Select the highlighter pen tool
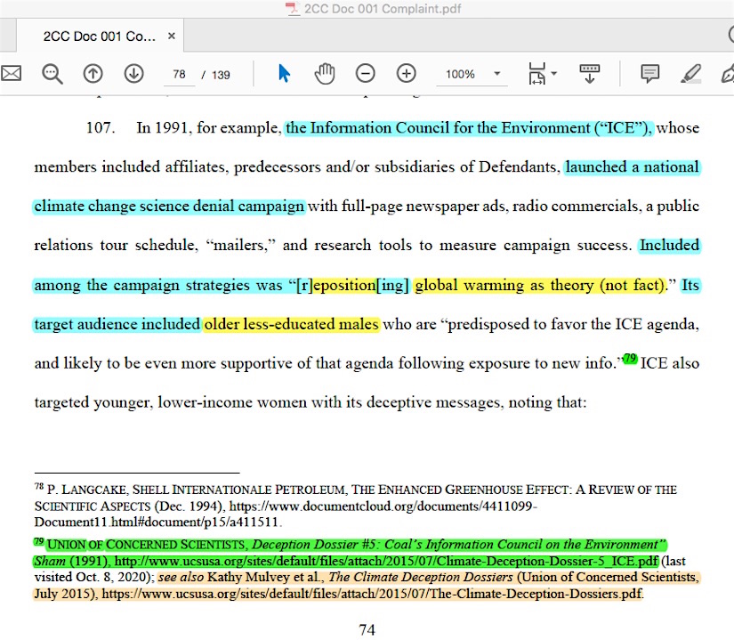This screenshot has height=640, width=734. [691, 74]
